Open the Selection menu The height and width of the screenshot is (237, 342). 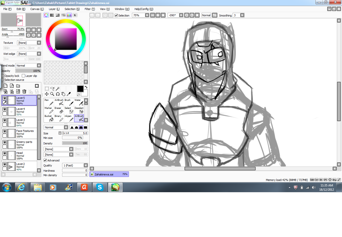pyautogui.click(x=72, y=9)
